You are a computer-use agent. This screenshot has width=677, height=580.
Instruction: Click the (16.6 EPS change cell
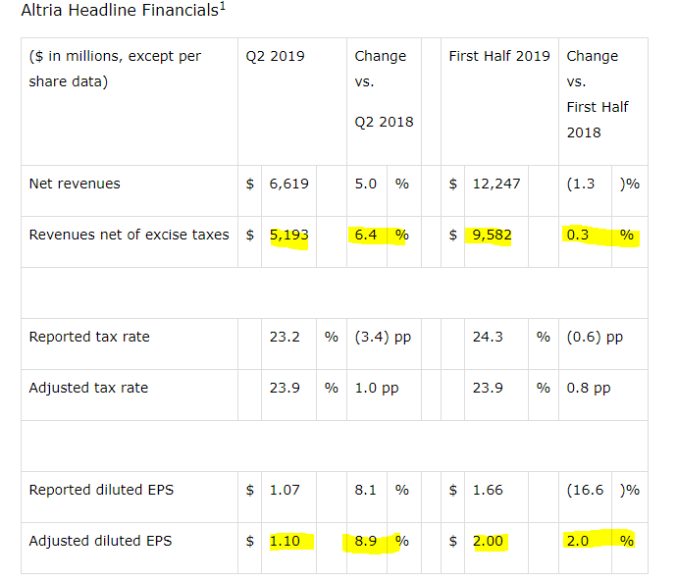585,490
